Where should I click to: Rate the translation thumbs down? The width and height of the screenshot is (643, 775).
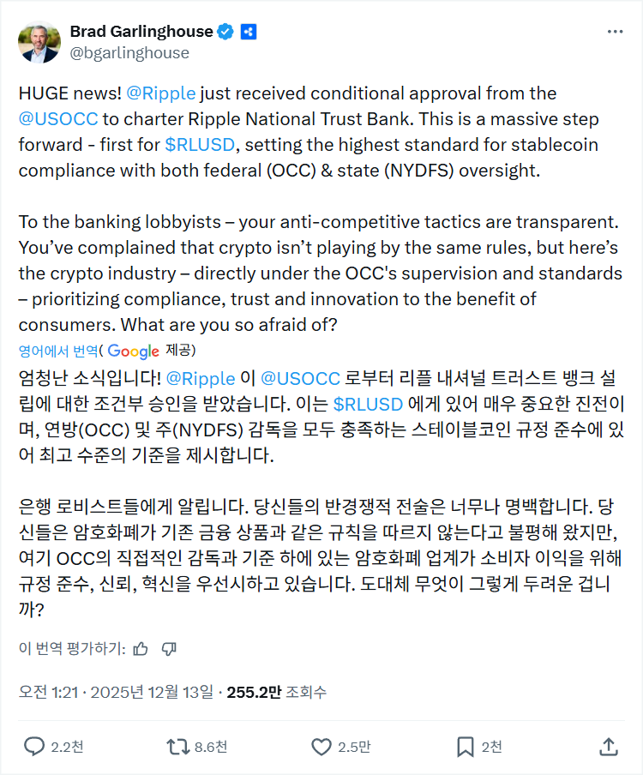click(x=169, y=648)
